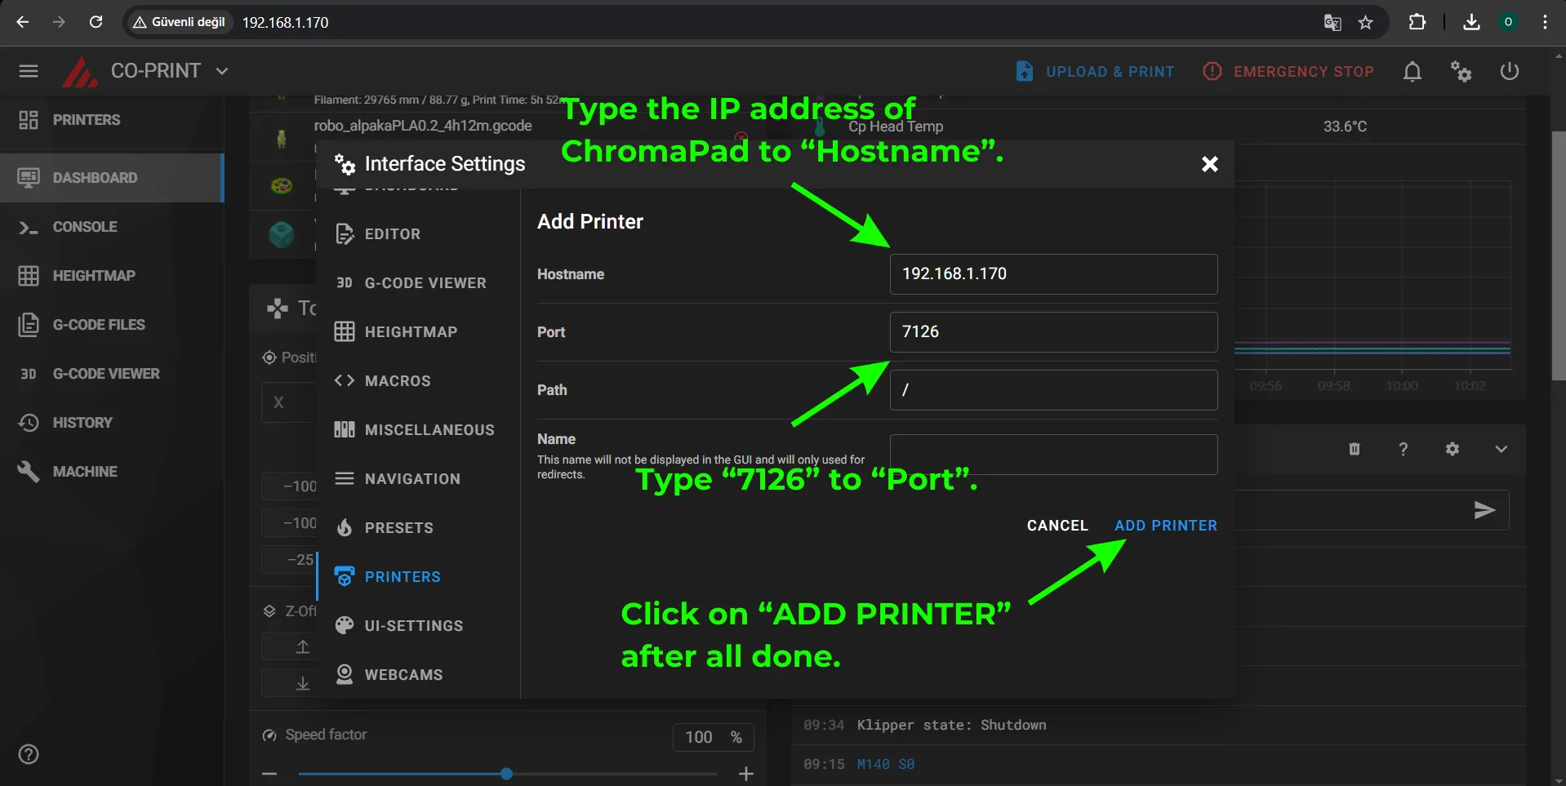
Task: Open browser extensions puzzle icon
Action: point(1417,22)
